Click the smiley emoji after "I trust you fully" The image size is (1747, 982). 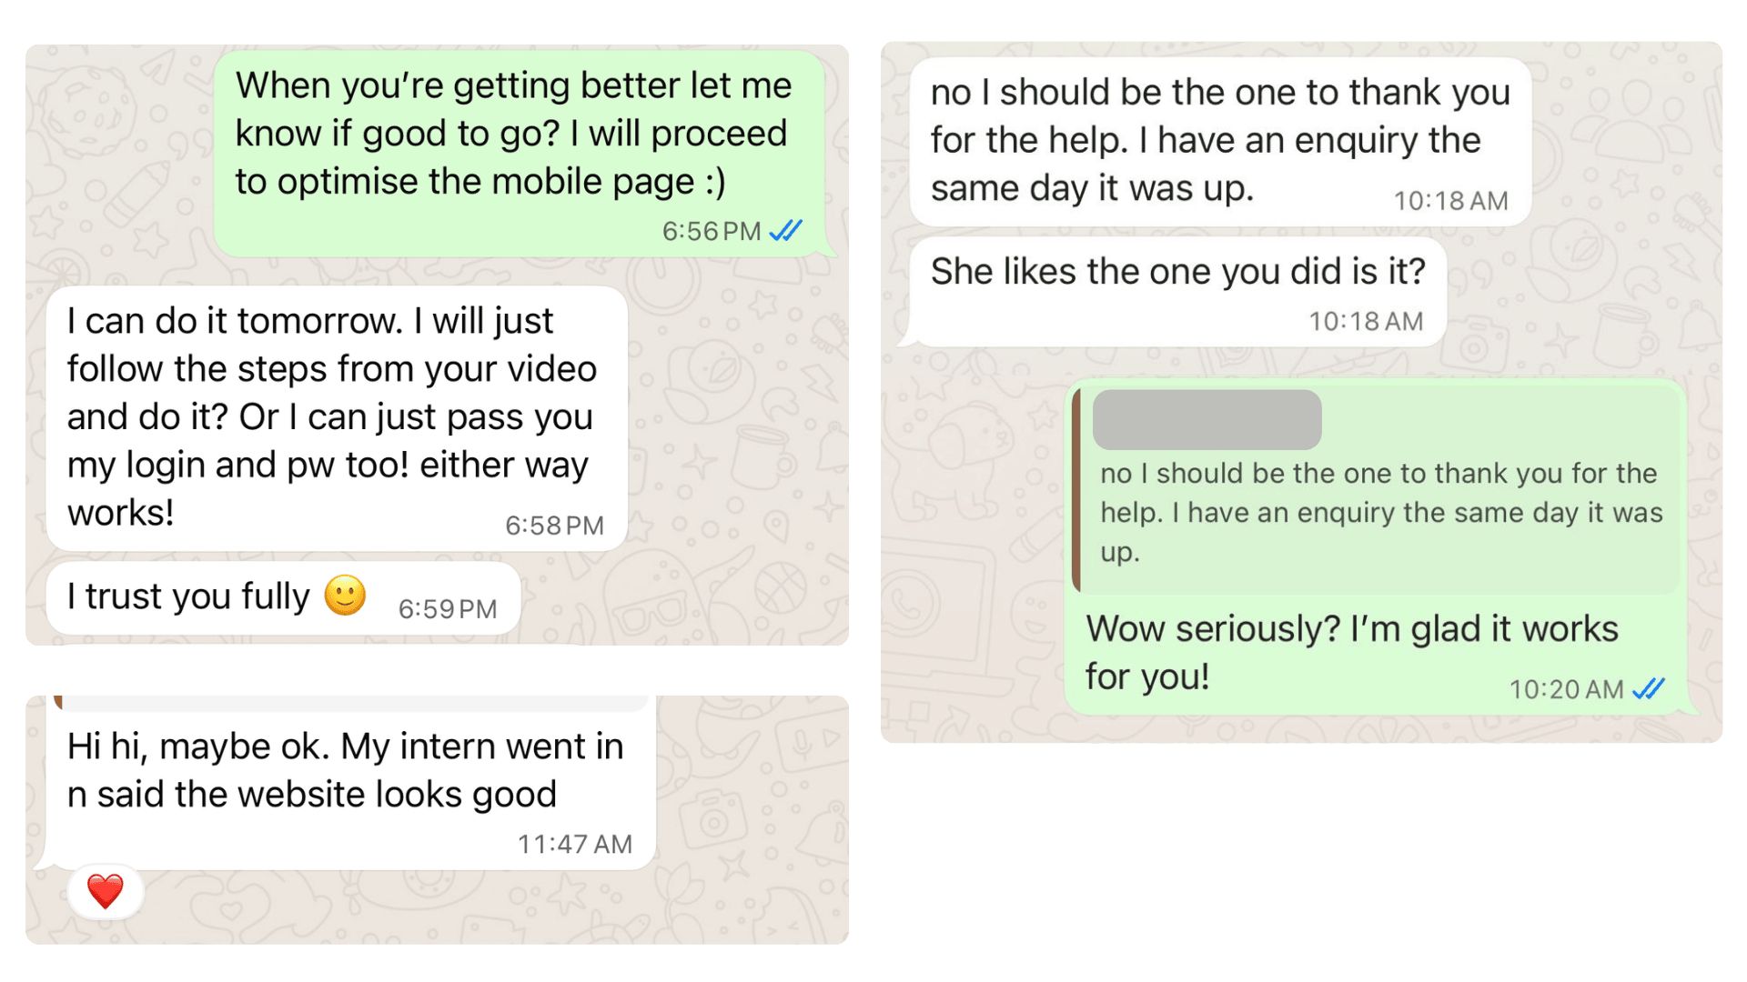tap(345, 596)
